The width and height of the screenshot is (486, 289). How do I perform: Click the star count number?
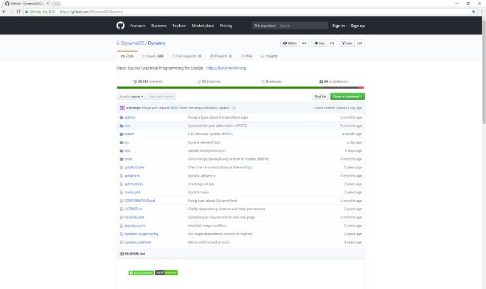332,43
